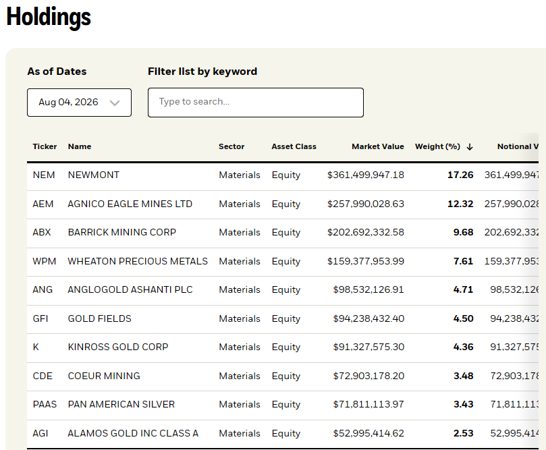Select the AGI ticker cell
Image resolution: width=546 pixels, height=450 pixels.
pyautogui.click(x=40, y=433)
